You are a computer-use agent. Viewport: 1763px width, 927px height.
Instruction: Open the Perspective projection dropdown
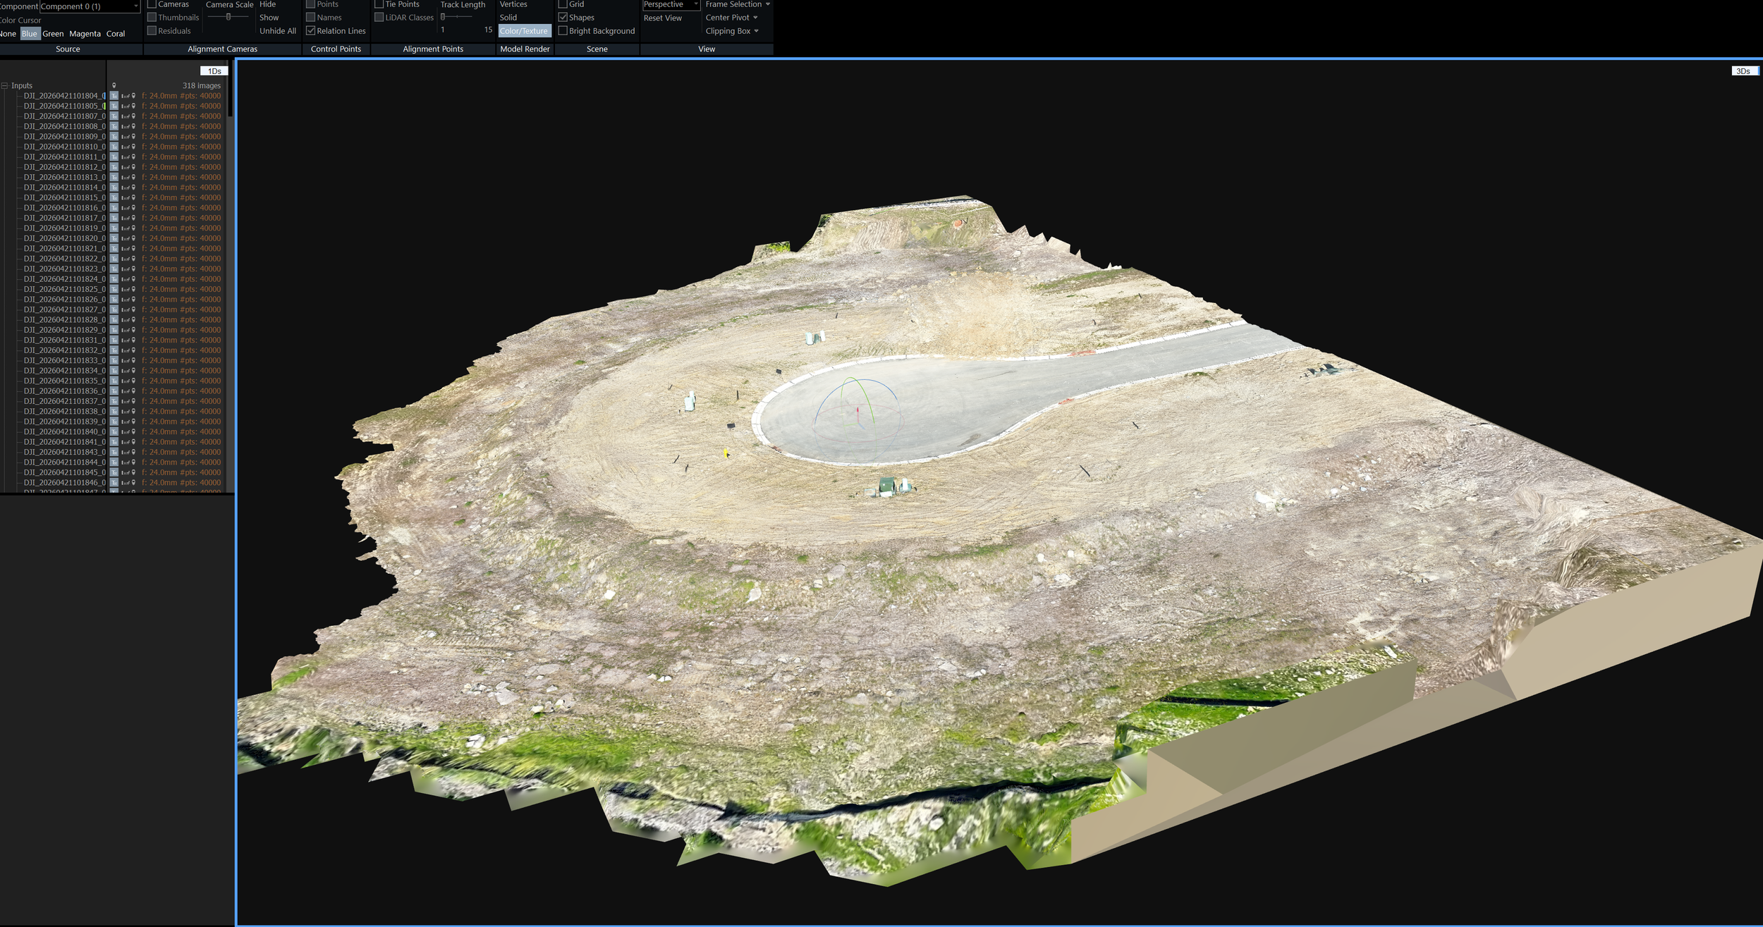point(671,5)
